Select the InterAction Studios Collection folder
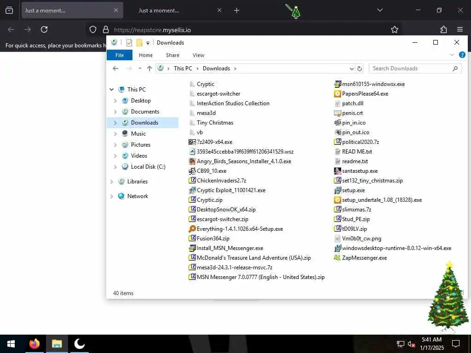 click(233, 103)
